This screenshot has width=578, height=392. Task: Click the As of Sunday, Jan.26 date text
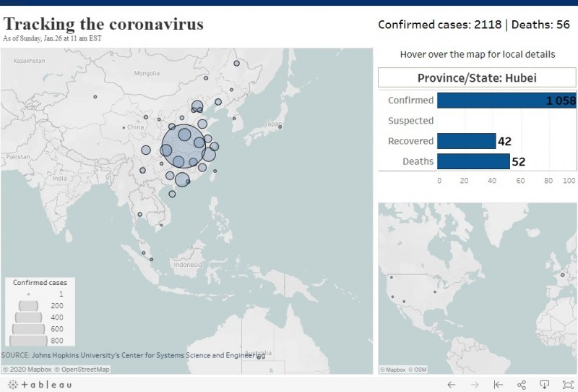tap(52, 38)
